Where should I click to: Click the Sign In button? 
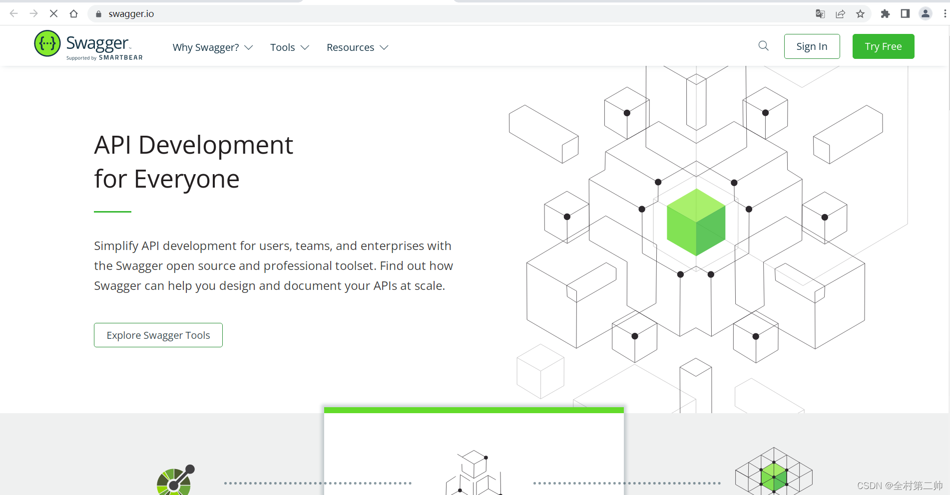tap(812, 46)
